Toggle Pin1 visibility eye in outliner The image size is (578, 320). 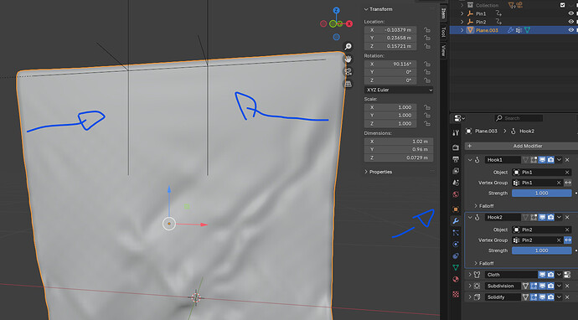[571, 13]
